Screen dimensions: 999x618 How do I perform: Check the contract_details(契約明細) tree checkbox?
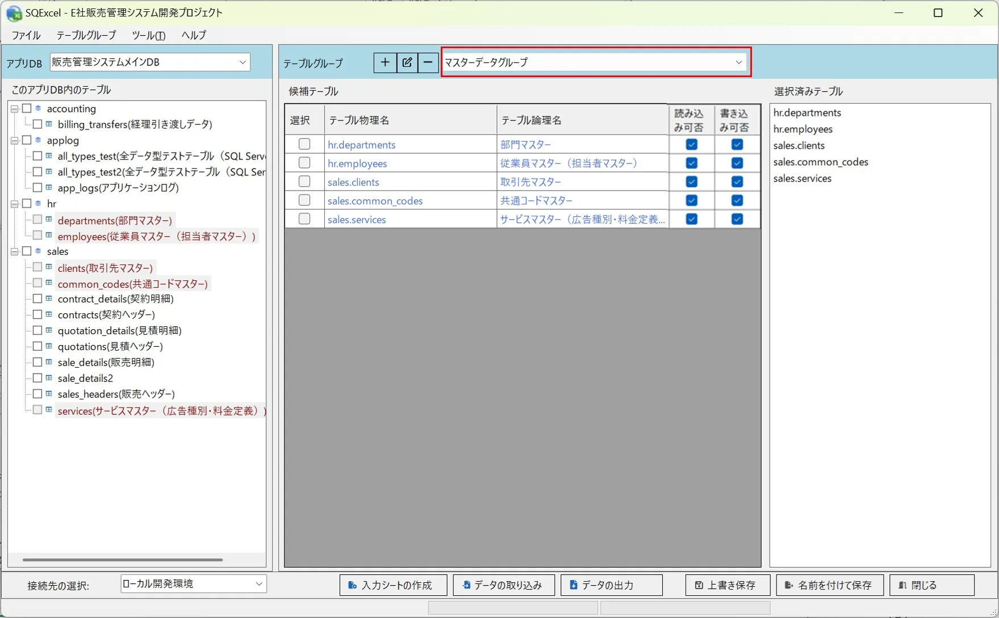[37, 299]
